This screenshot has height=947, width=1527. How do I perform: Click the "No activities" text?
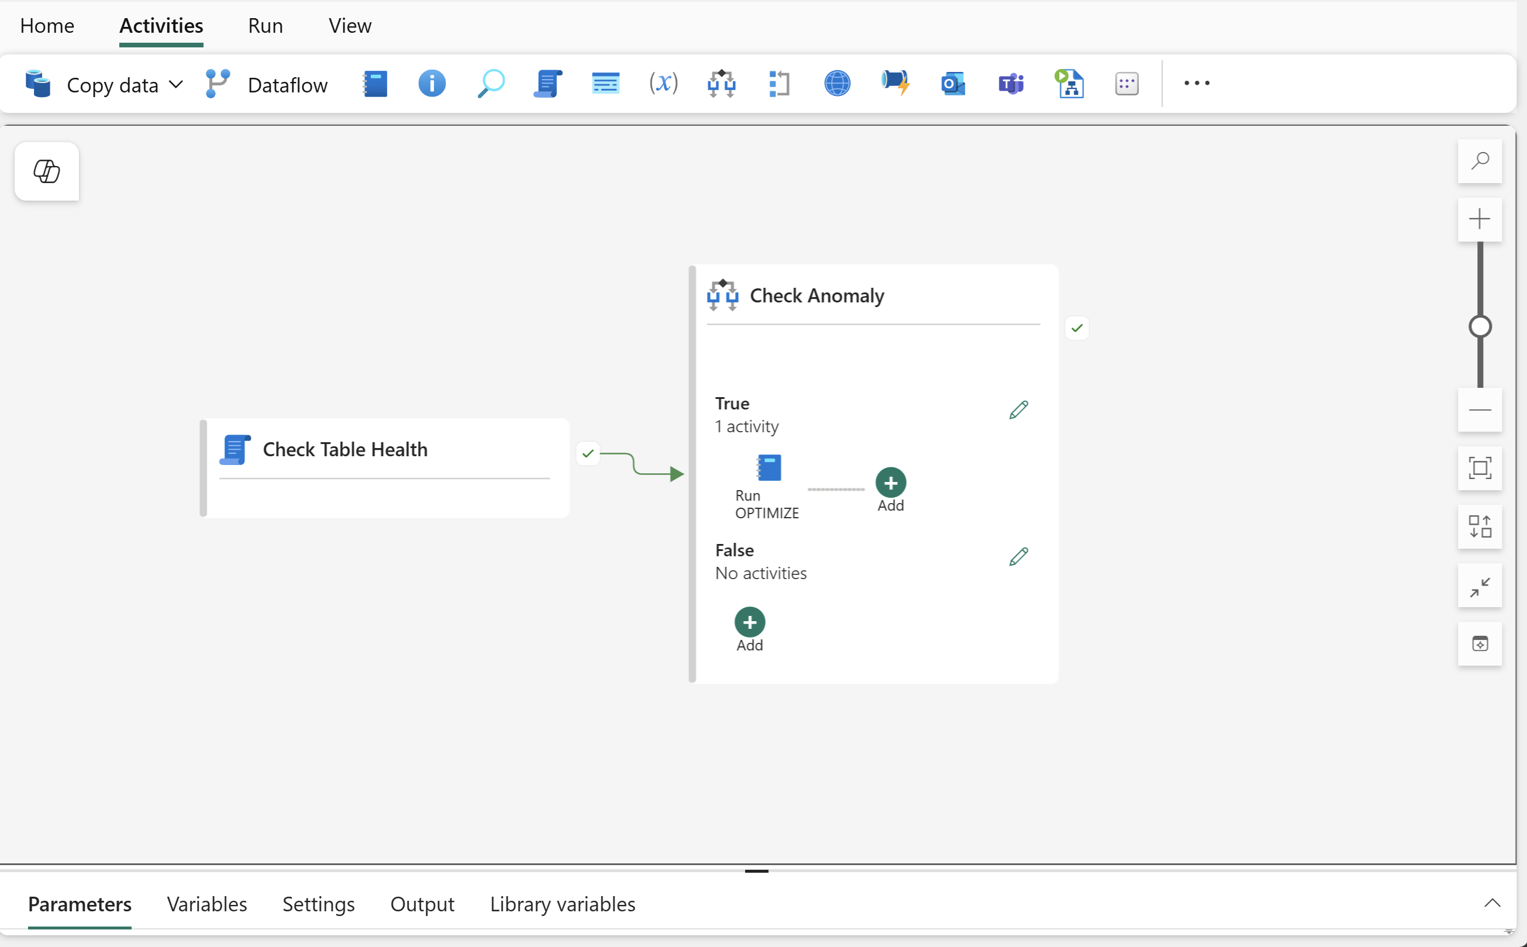point(761,573)
